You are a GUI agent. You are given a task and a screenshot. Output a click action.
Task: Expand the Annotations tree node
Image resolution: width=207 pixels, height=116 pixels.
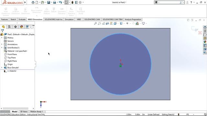[x=2, y=44]
